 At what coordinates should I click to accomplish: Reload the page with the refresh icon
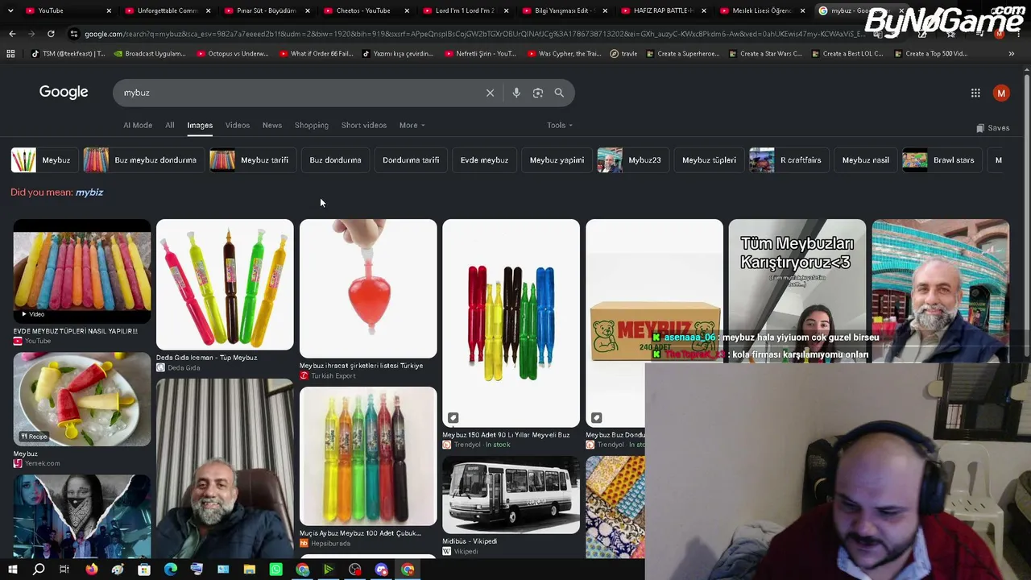pyautogui.click(x=51, y=34)
